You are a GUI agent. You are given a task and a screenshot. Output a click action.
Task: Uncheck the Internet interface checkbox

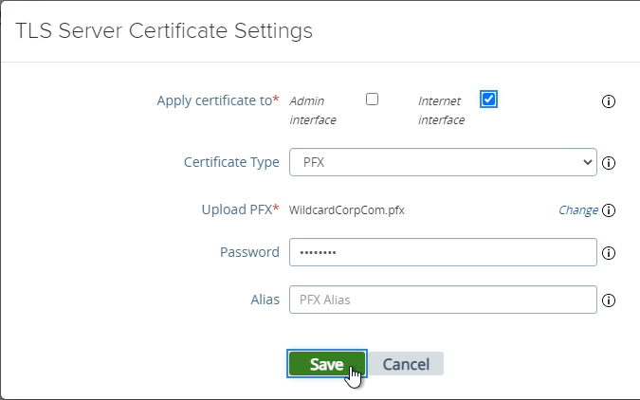[488, 100]
